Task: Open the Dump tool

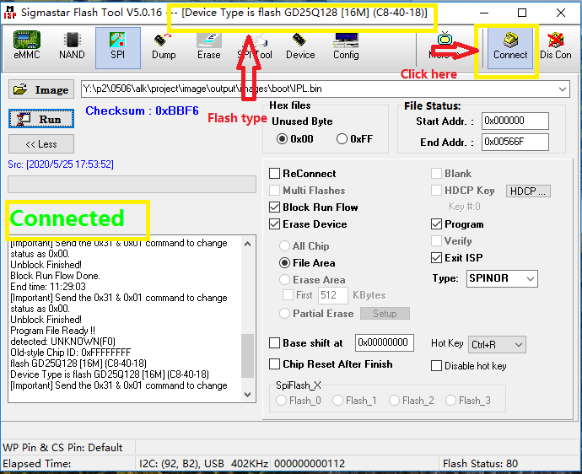Action: coord(164,46)
